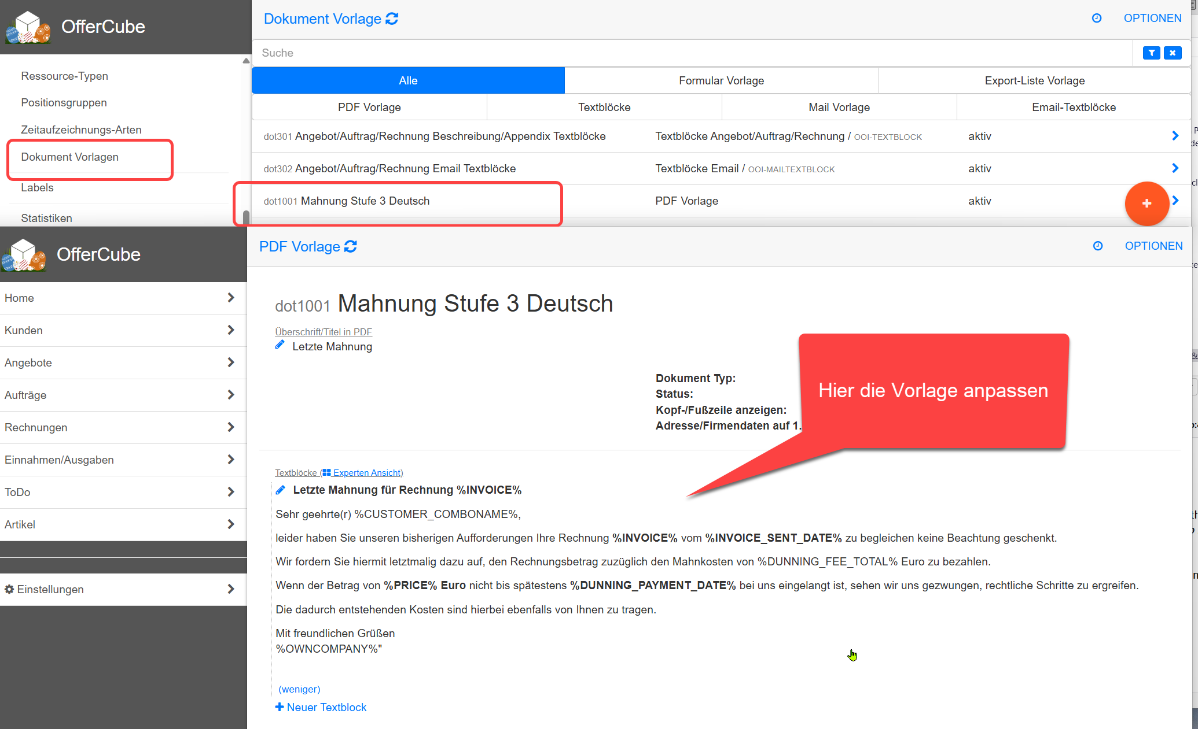The width and height of the screenshot is (1198, 729).
Task: Expand the Rechnungen menu chevron
Action: 231,427
